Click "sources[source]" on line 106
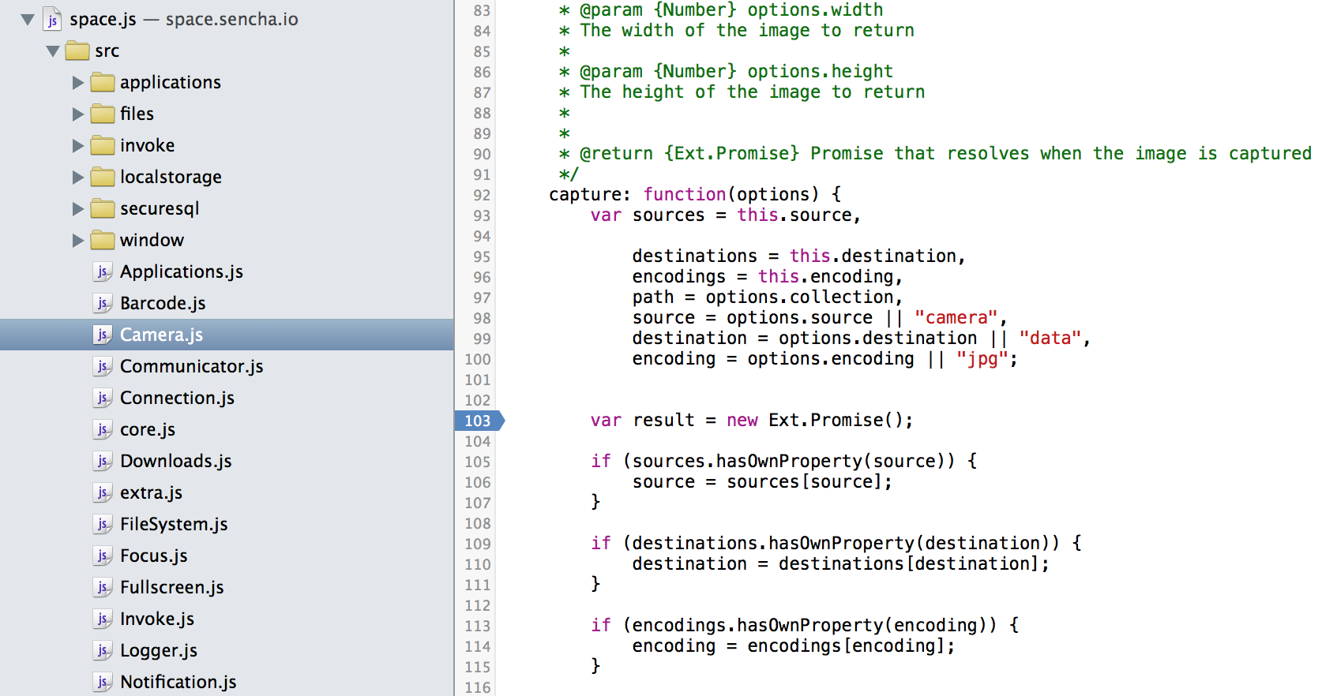This screenshot has width=1322, height=696. tap(804, 482)
